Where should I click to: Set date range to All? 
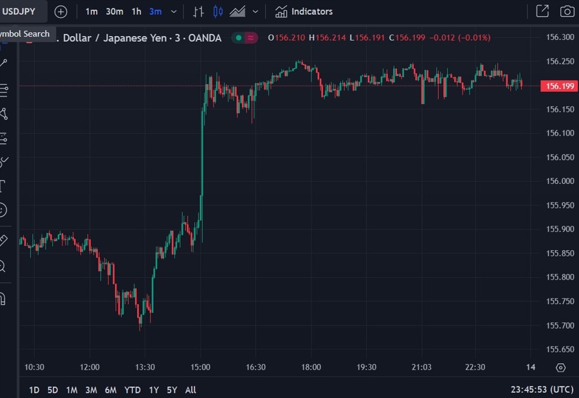coord(190,390)
